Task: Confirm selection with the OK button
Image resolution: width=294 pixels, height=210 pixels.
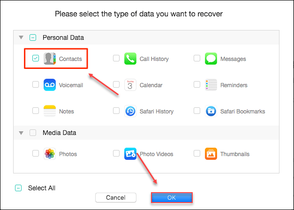Action: (172, 197)
